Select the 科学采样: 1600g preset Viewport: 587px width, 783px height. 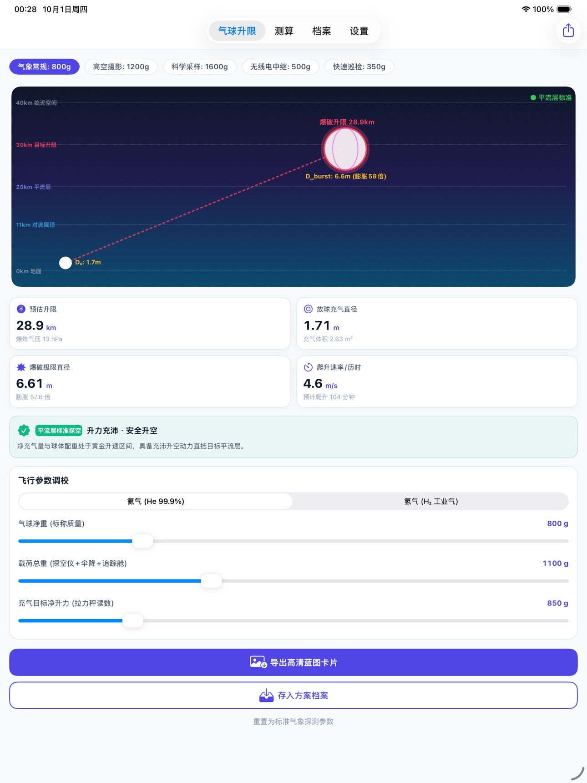pos(200,66)
